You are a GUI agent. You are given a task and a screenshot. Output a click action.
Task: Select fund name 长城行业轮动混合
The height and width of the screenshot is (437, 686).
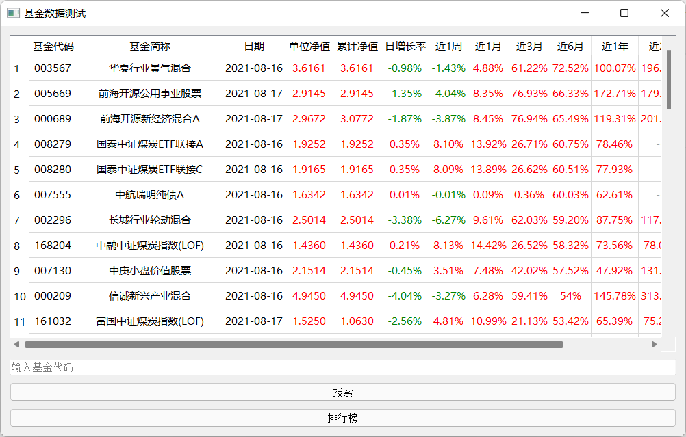[150, 220]
